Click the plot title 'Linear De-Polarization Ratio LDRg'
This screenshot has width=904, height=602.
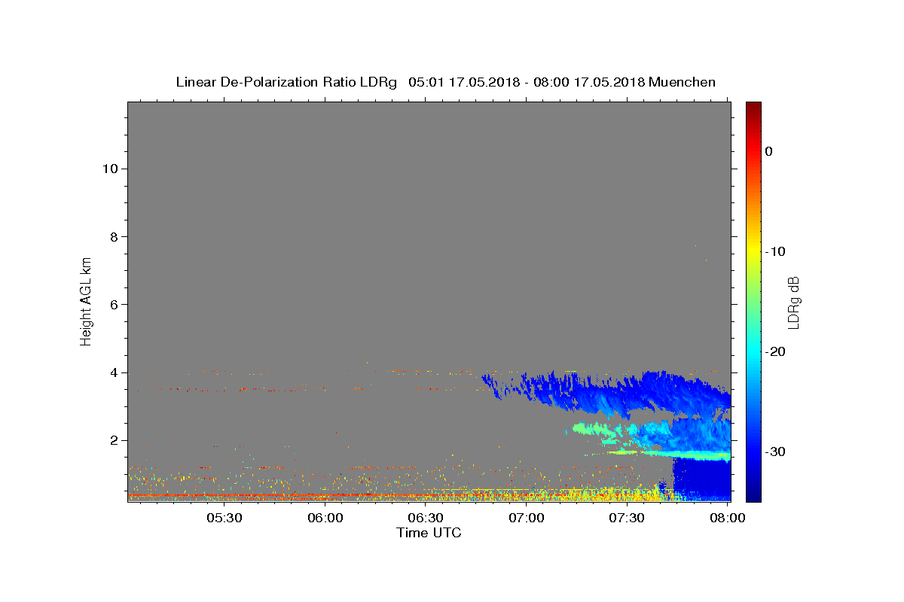point(286,82)
